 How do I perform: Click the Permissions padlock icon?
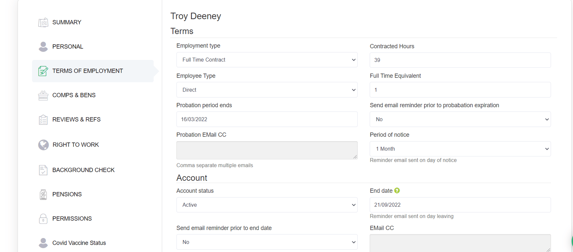click(x=43, y=219)
